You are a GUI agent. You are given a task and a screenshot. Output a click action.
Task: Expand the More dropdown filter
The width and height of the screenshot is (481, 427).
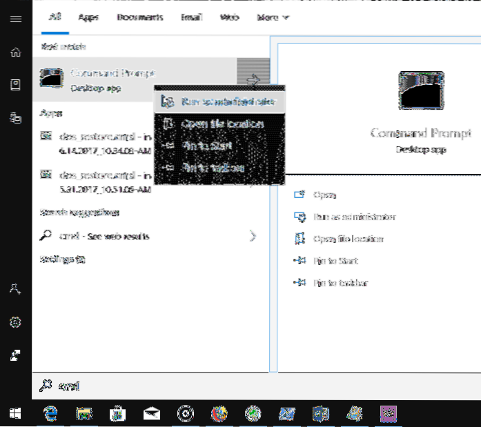pyautogui.click(x=273, y=17)
